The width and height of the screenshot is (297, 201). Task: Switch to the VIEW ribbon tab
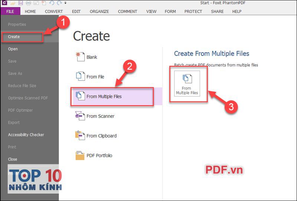(x=151, y=11)
